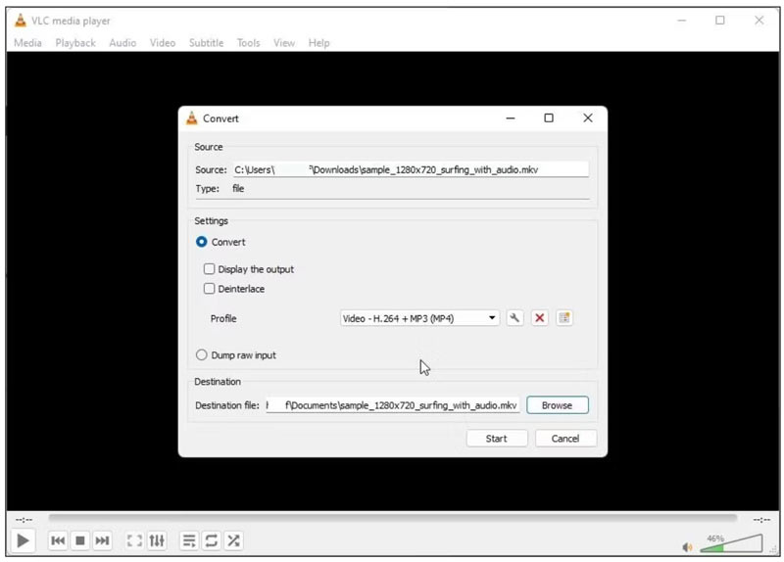Click the Source file path field
The height and width of the screenshot is (562, 784).
(411, 169)
